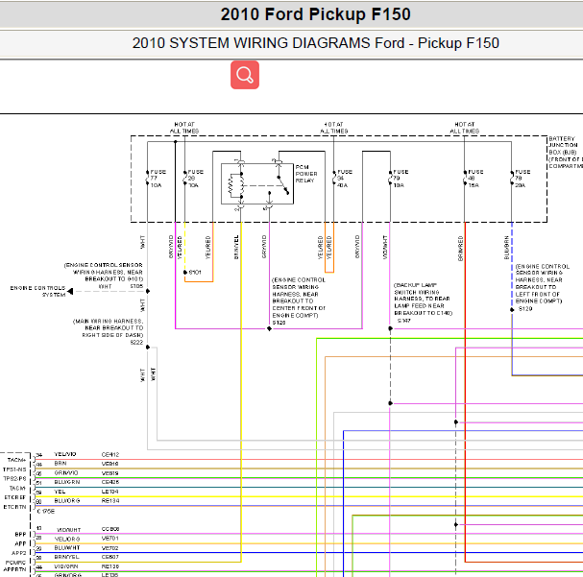Click the 'ENGINE CONTROLS SYSTEM' reference label
Viewport: 583px width, 577px height.
pos(37,291)
